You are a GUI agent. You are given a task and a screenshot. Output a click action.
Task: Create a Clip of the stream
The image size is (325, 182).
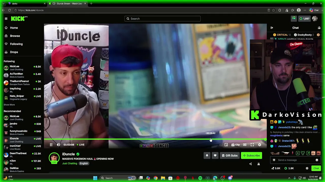tap(236, 145)
